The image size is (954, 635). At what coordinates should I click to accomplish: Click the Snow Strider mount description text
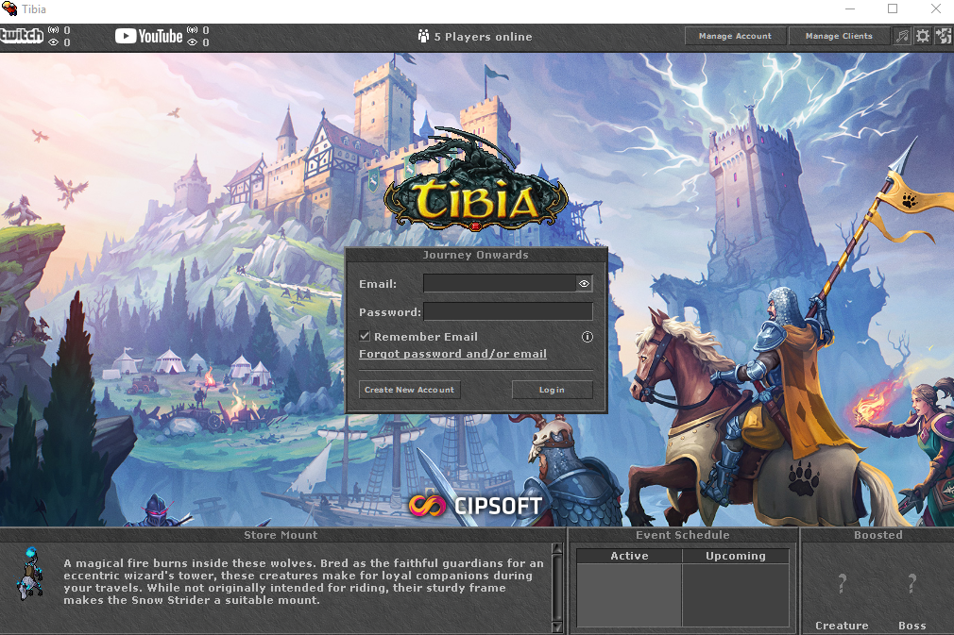click(303, 581)
